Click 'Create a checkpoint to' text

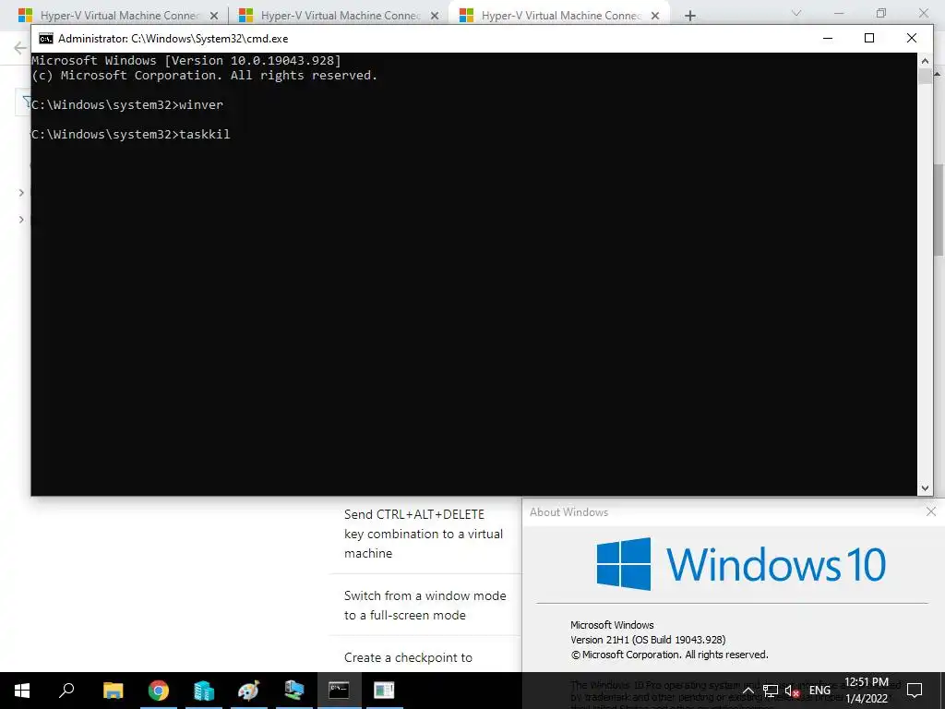[x=408, y=657]
